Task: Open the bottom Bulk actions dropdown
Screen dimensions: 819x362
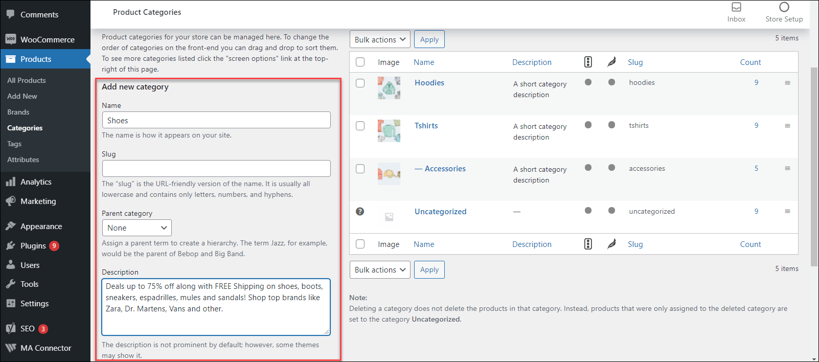Action: [x=380, y=270]
